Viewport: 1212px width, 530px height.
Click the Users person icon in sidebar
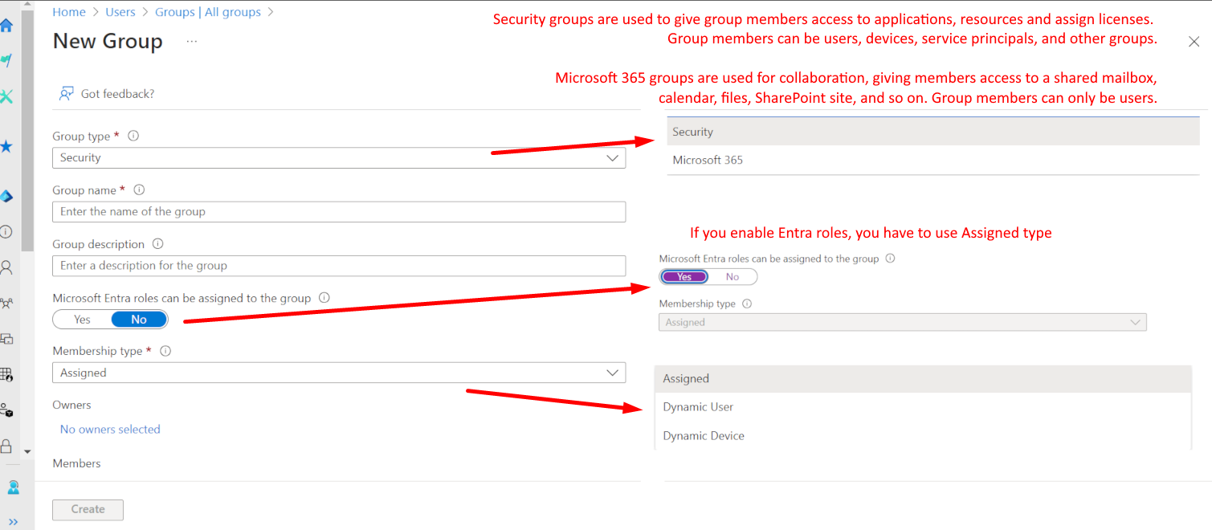point(6,267)
